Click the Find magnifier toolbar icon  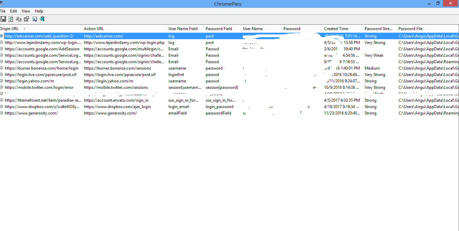coord(34,19)
